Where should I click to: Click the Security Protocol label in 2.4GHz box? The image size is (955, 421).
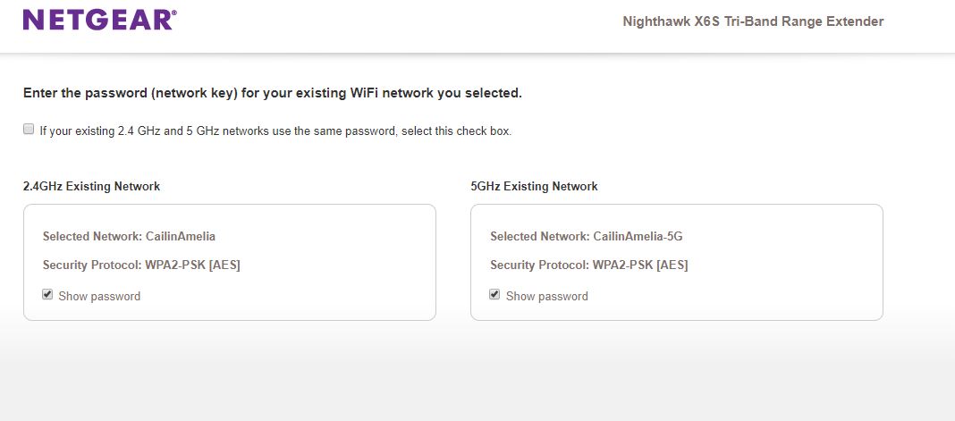pyautogui.click(x=92, y=265)
